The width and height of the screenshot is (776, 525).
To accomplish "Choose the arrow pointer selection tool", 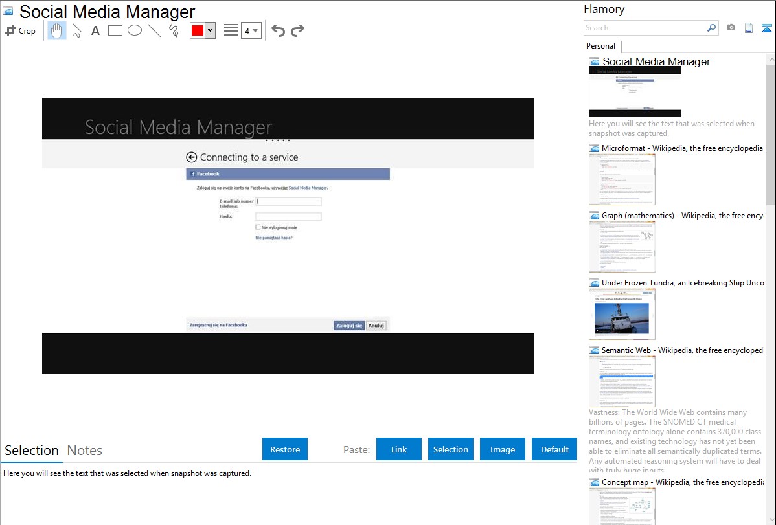I will click(76, 30).
